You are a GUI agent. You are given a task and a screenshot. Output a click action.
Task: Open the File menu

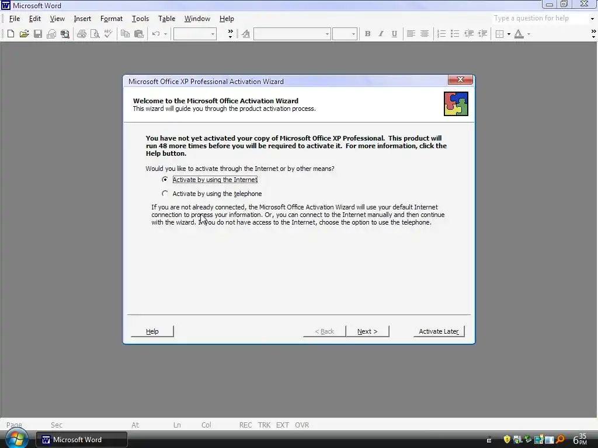point(15,18)
